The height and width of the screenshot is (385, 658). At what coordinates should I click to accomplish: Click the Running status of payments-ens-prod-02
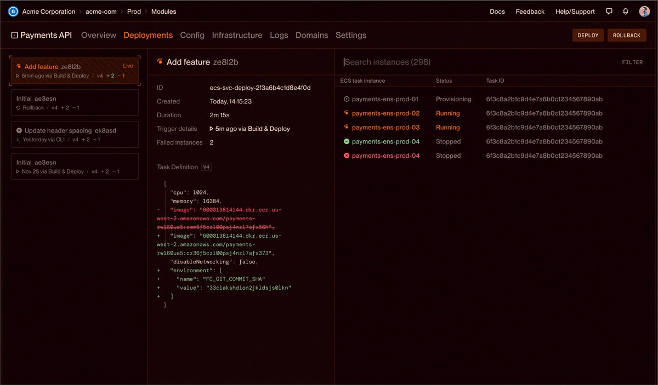click(448, 113)
